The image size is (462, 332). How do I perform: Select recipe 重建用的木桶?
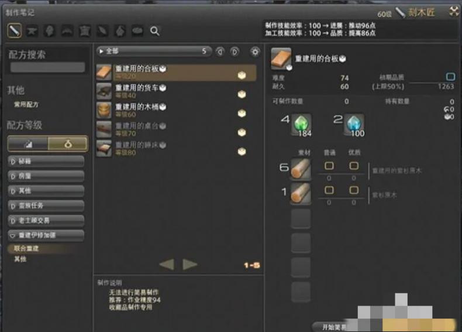click(x=176, y=110)
